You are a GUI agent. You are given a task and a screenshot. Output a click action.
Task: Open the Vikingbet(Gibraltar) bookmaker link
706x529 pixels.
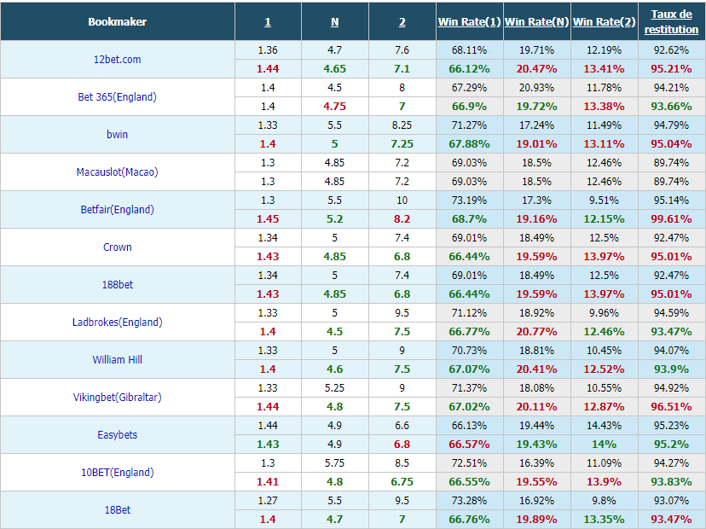[117, 398]
